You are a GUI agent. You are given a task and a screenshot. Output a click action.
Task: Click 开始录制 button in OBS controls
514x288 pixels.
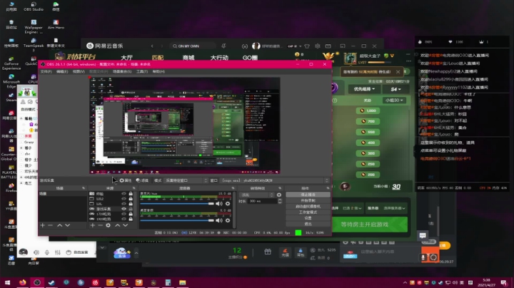click(x=308, y=200)
